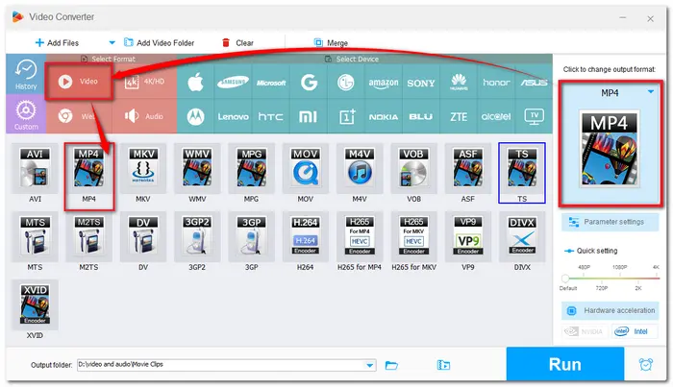This screenshot has height=387, width=673.
Task: Open the 4K/HD format tab
Action: point(144,82)
